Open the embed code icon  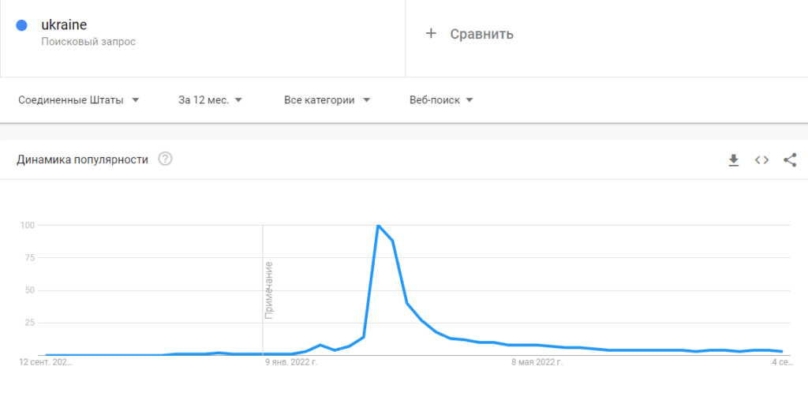click(761, 160)
